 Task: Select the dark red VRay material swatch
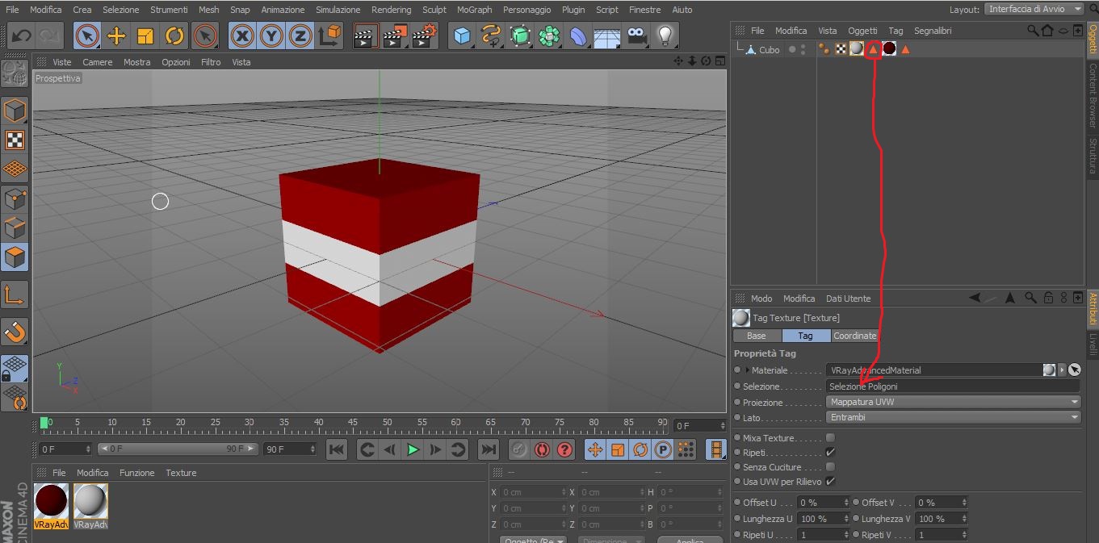(x=51, y=502)
